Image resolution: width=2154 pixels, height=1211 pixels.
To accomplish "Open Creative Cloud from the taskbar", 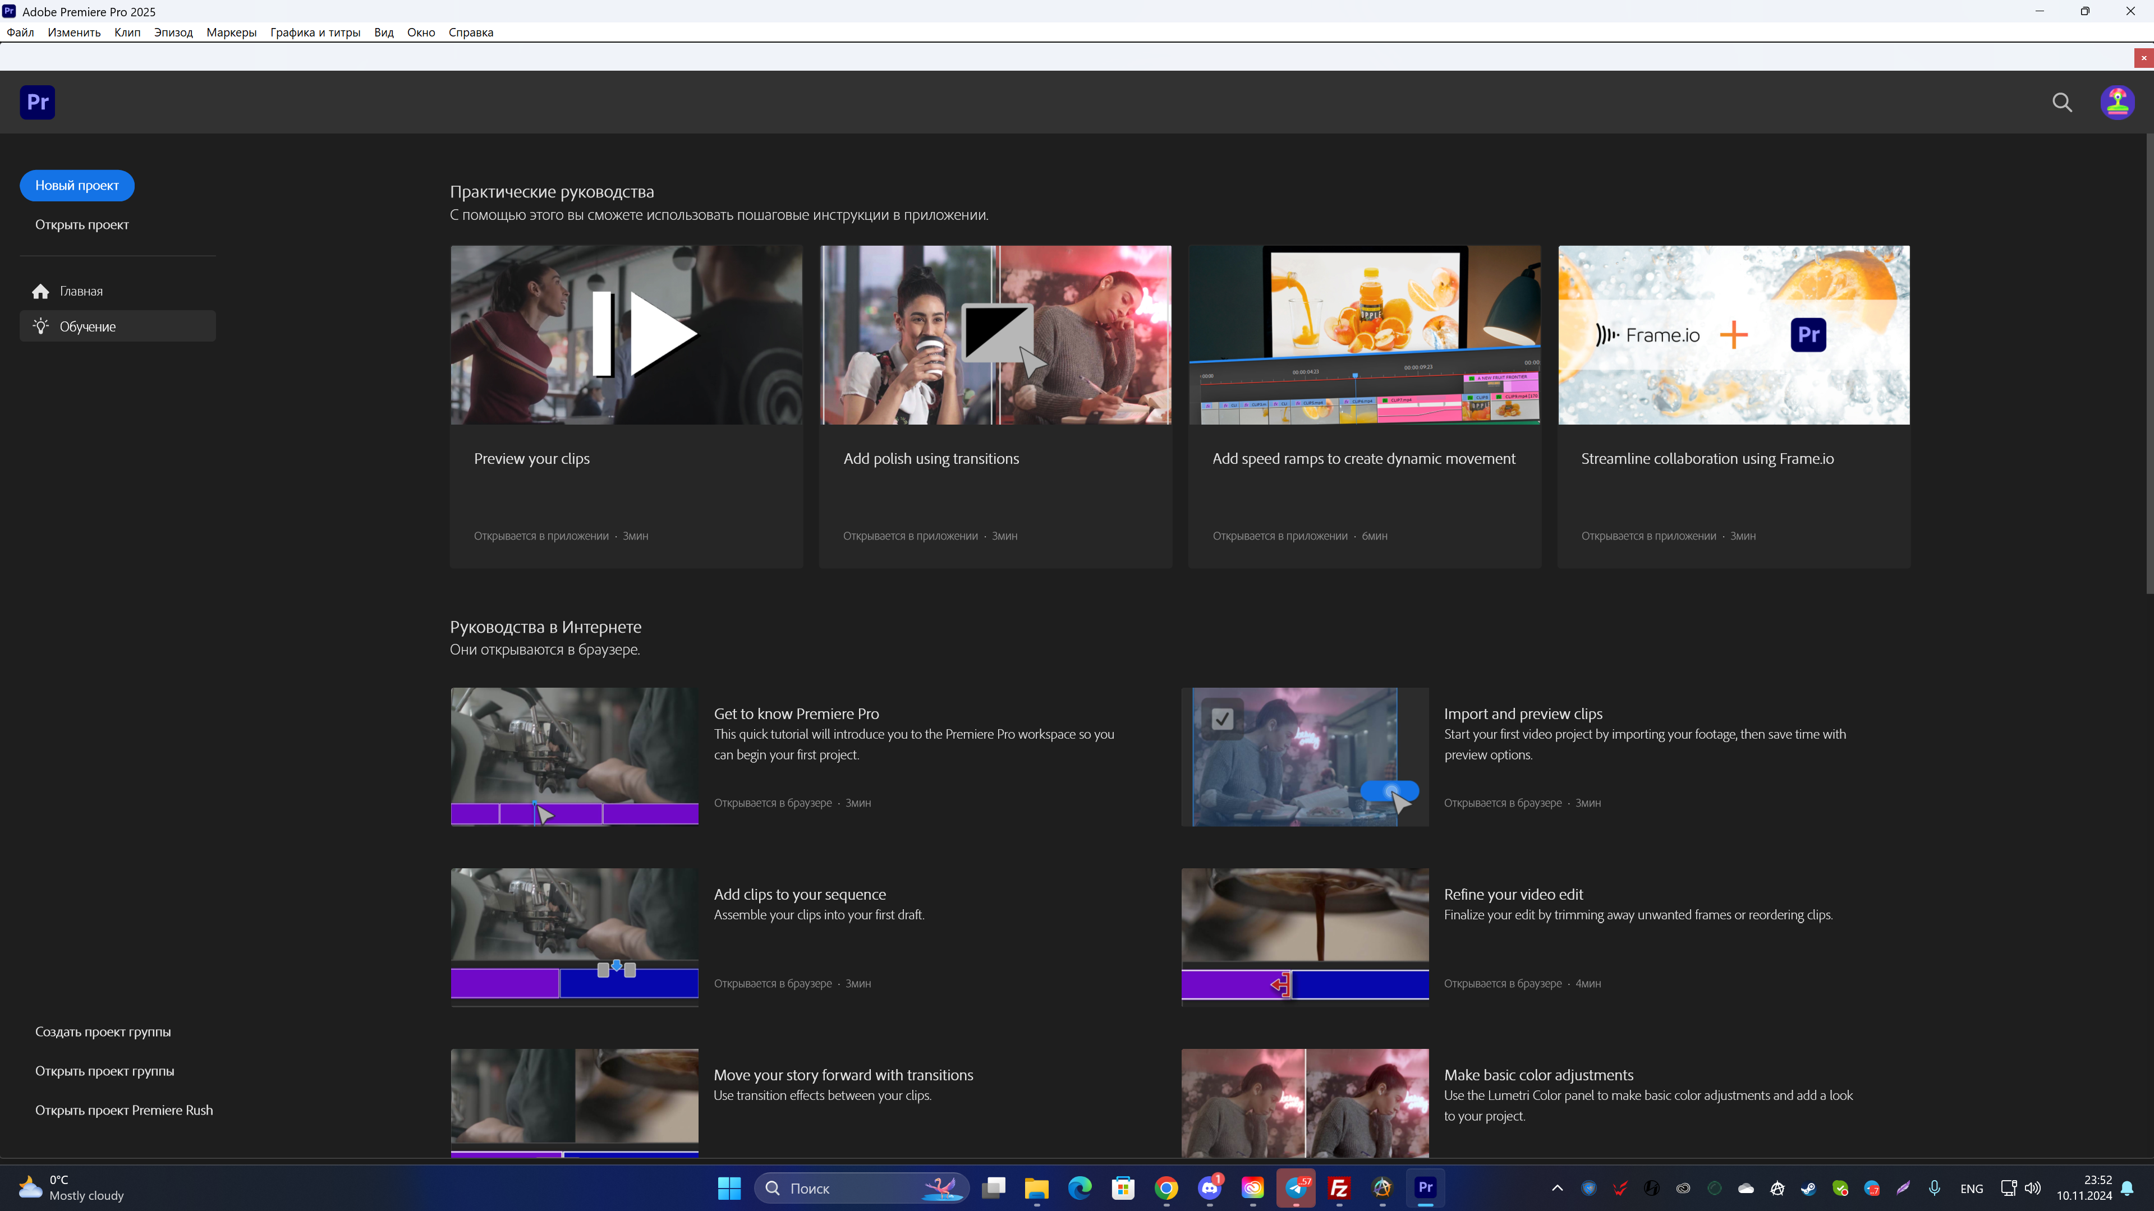I will tap(1252, 1187).
